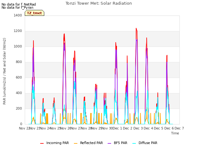Click the chart title Tonzi Tower Met: Solar Radiation
The width and height of the screenshot is (198, 149).
coord(99,3)
